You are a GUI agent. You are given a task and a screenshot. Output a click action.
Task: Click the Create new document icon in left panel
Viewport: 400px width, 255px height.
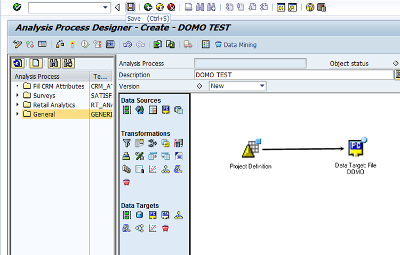coord(36,63)
